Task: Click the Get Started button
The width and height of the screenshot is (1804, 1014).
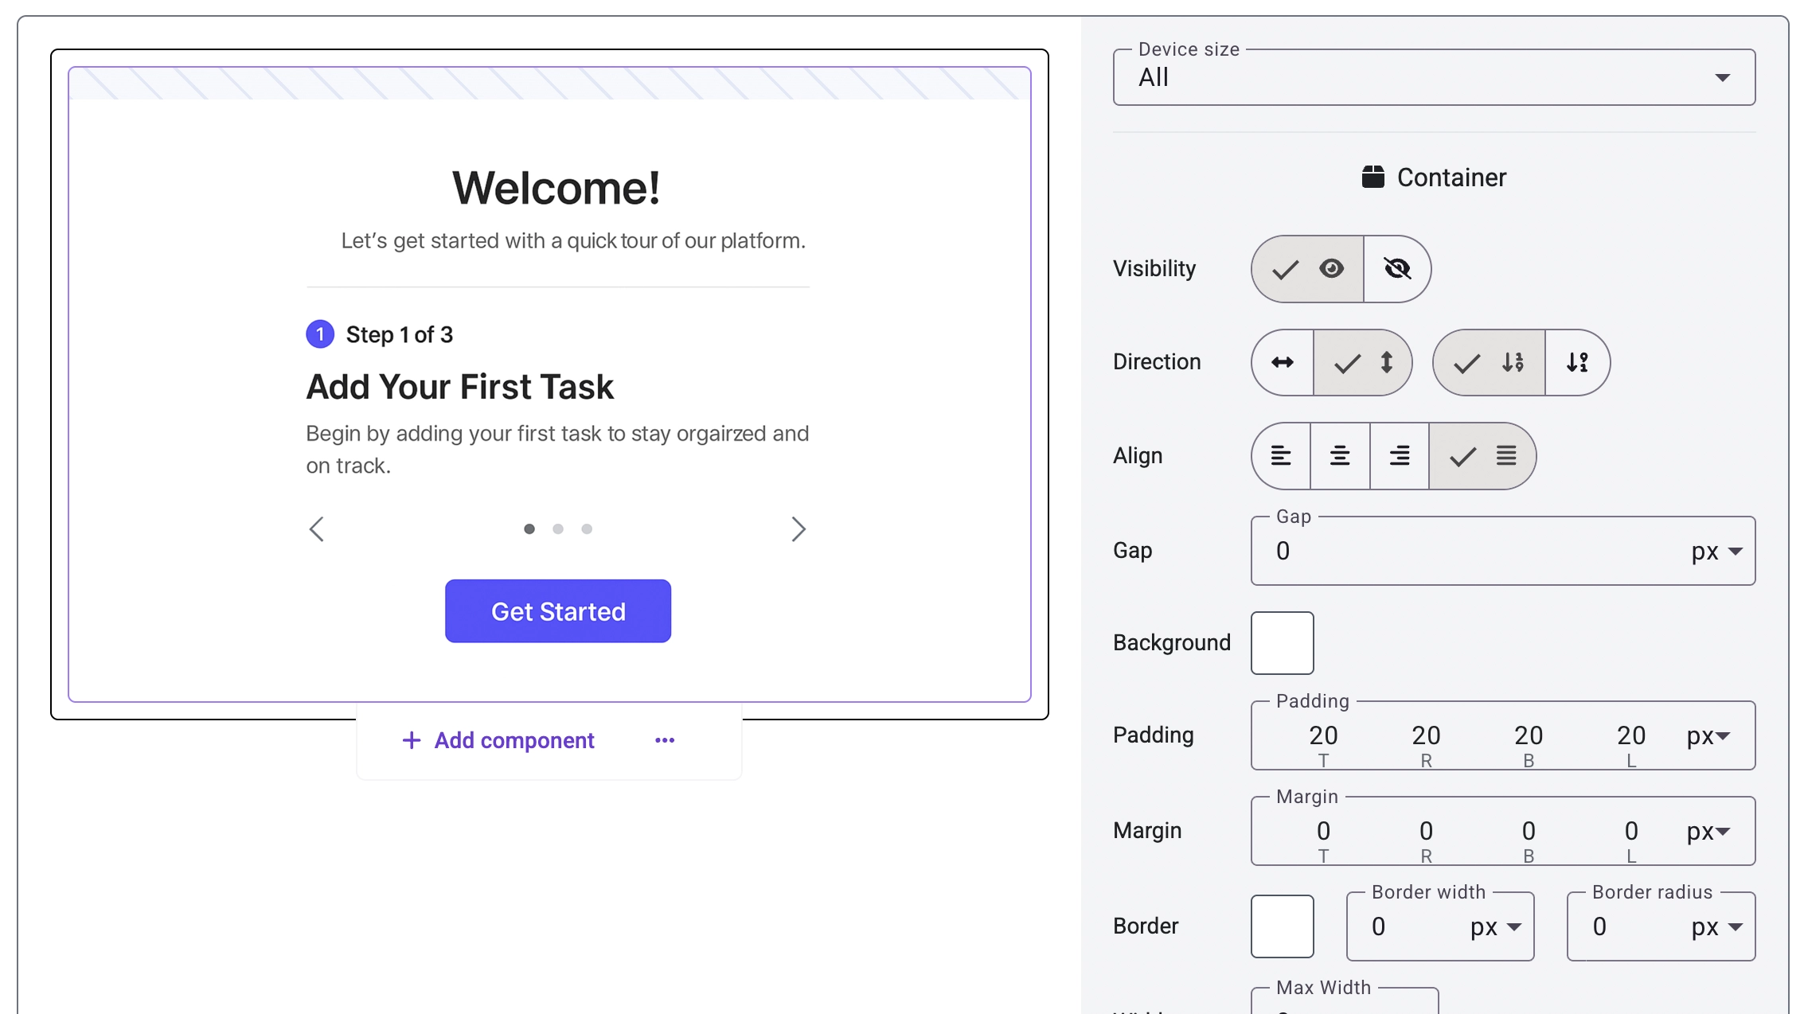Action: (557, 610)
